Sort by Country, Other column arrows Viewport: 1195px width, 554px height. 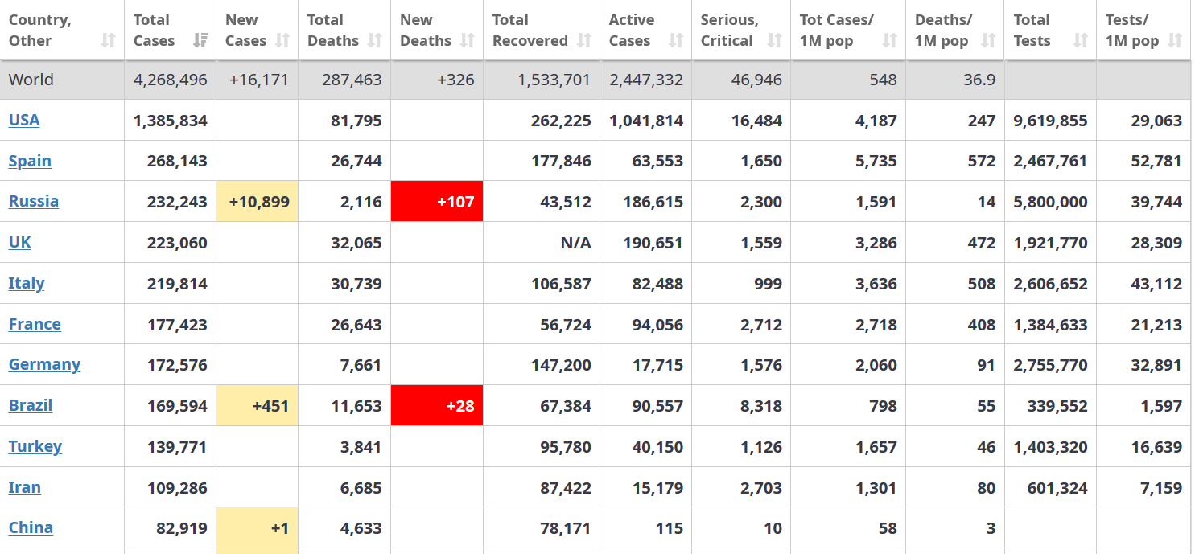coord(109,40)
